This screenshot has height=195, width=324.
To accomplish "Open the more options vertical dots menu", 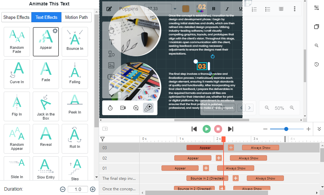I will click(295, 9).
